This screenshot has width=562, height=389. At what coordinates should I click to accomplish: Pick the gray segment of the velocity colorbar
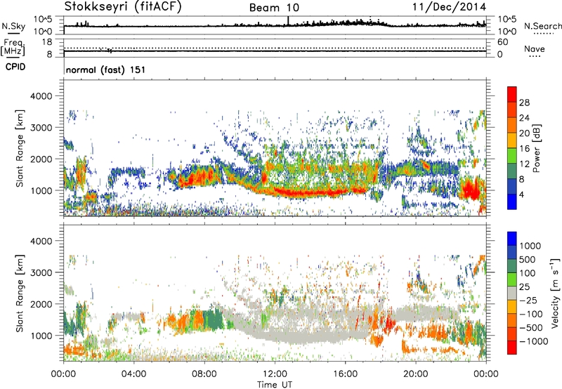(x=512, y=293)
